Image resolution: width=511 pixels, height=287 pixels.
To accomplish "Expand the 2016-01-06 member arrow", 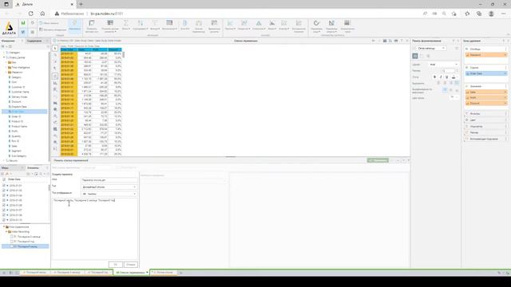I will (x=7, y=205).
